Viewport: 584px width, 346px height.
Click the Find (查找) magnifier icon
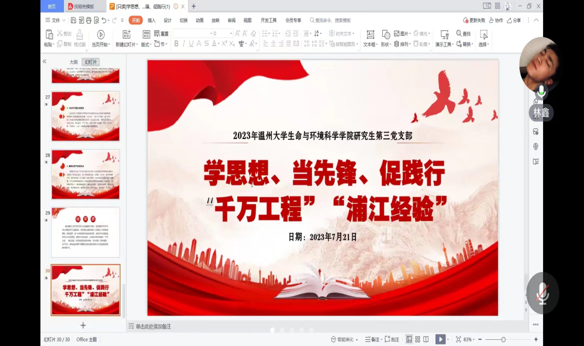459,34
